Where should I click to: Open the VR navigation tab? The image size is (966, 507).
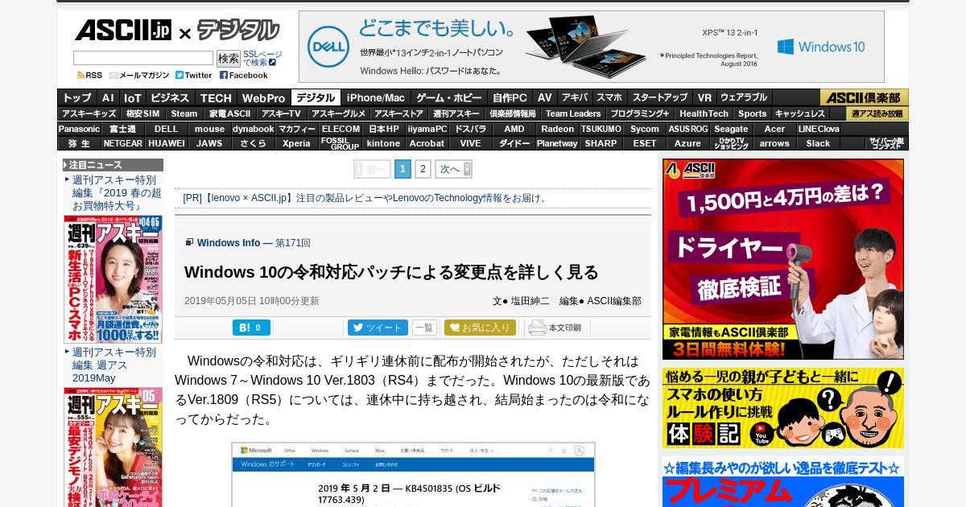(x=704, y=97)
